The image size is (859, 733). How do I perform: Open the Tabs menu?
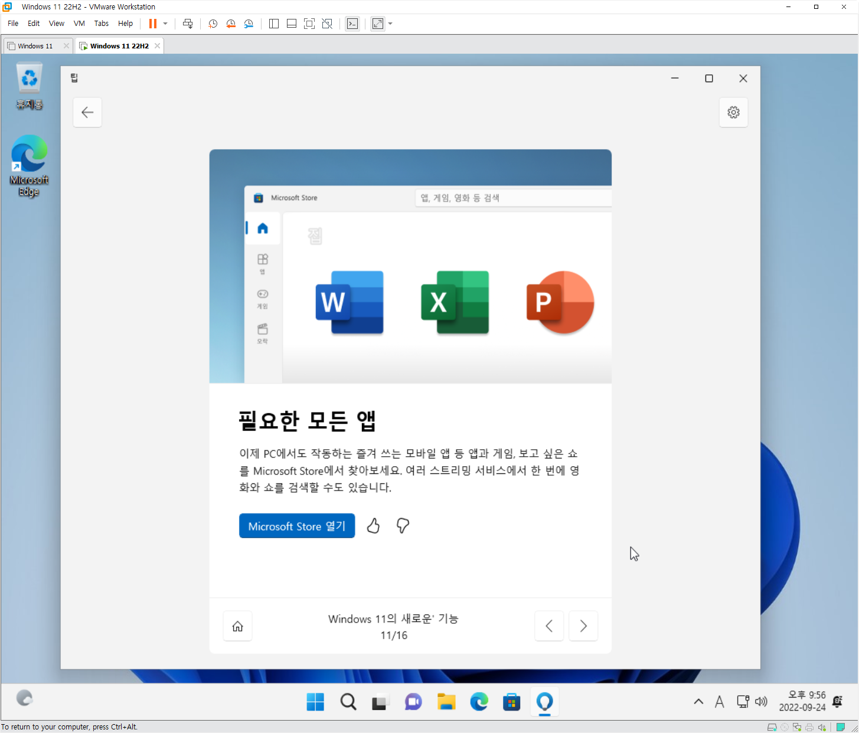(102, 24)
